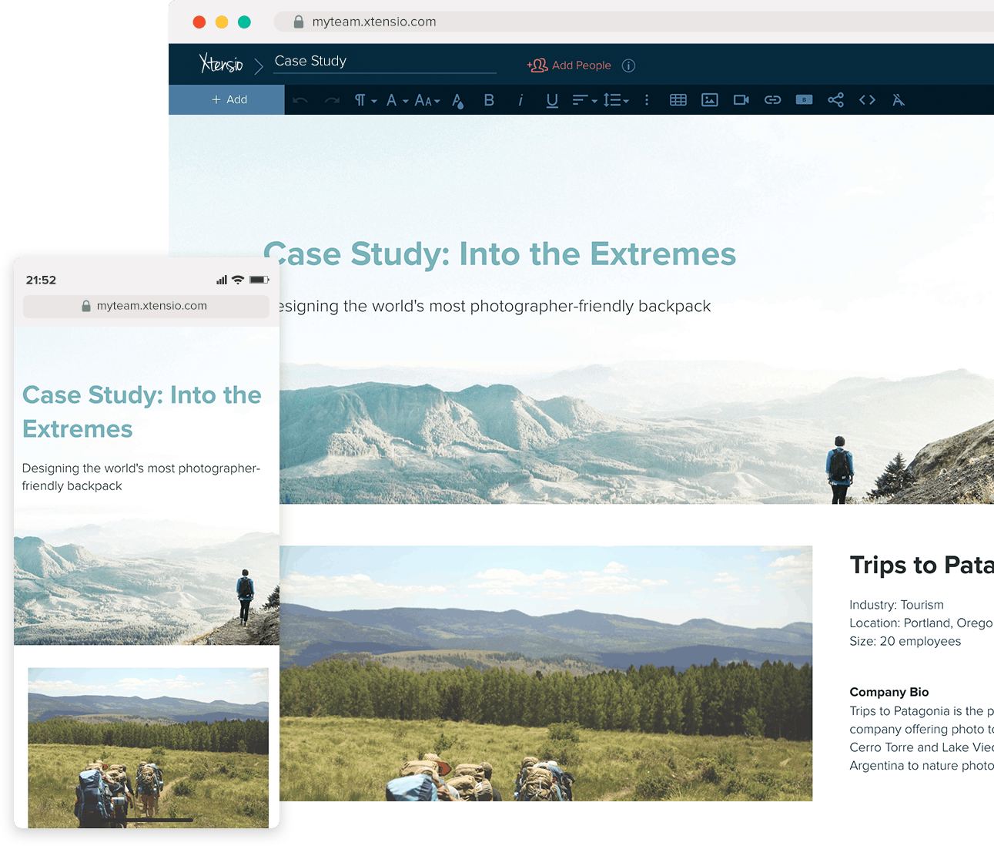Toggle bold formatting
The width and height of the screenshot is (994, 846).
click(x=489, y=99)
